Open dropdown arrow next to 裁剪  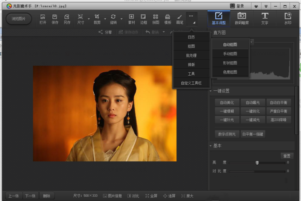click(x=105, y=19)
